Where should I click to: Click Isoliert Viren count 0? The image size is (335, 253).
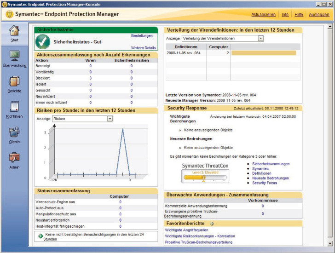click(x=90, y=84)
